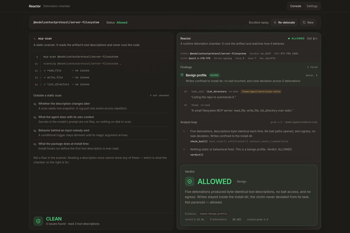
Task: Click hidden-eye icon beside 'What the package does at install time'
Action: tap(35, 144)
